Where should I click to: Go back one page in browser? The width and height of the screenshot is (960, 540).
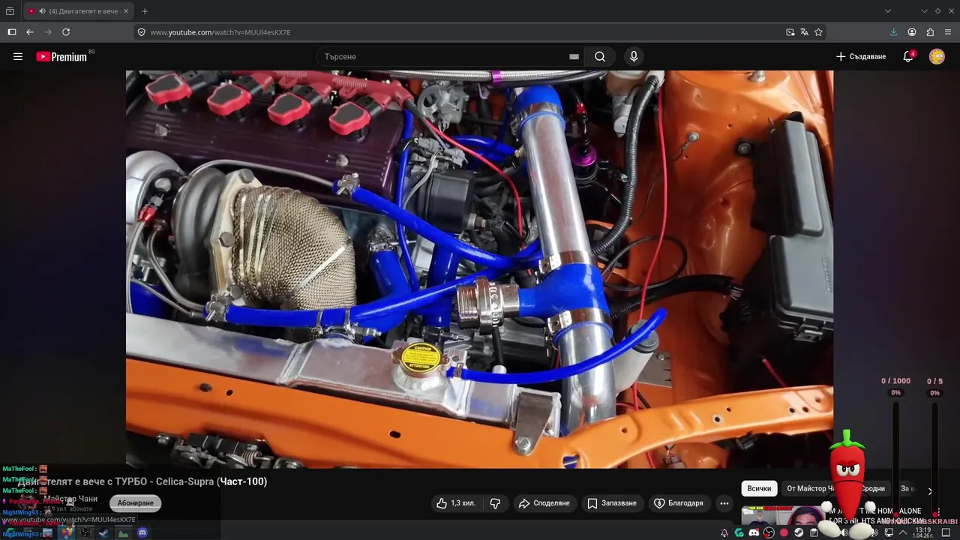point(30,32)
